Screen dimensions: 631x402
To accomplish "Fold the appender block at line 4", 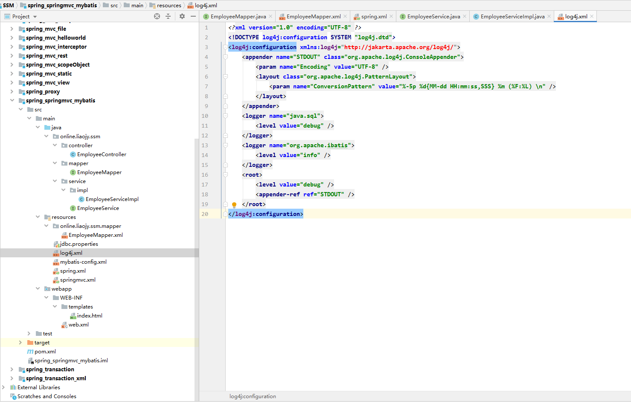I will (x=225, y=57).
